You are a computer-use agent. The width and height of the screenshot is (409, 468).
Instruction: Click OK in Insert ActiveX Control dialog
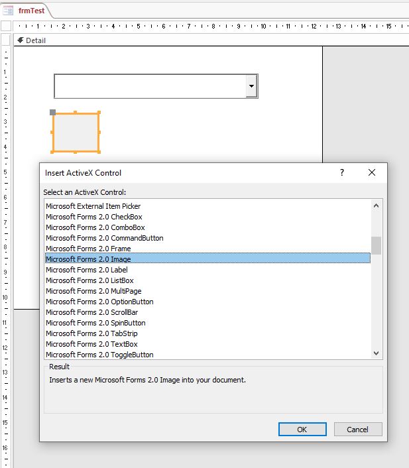302,429
